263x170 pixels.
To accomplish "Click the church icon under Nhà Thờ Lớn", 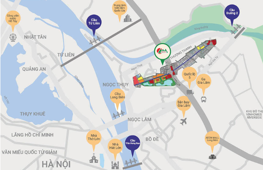I will [x=94, y=158].
